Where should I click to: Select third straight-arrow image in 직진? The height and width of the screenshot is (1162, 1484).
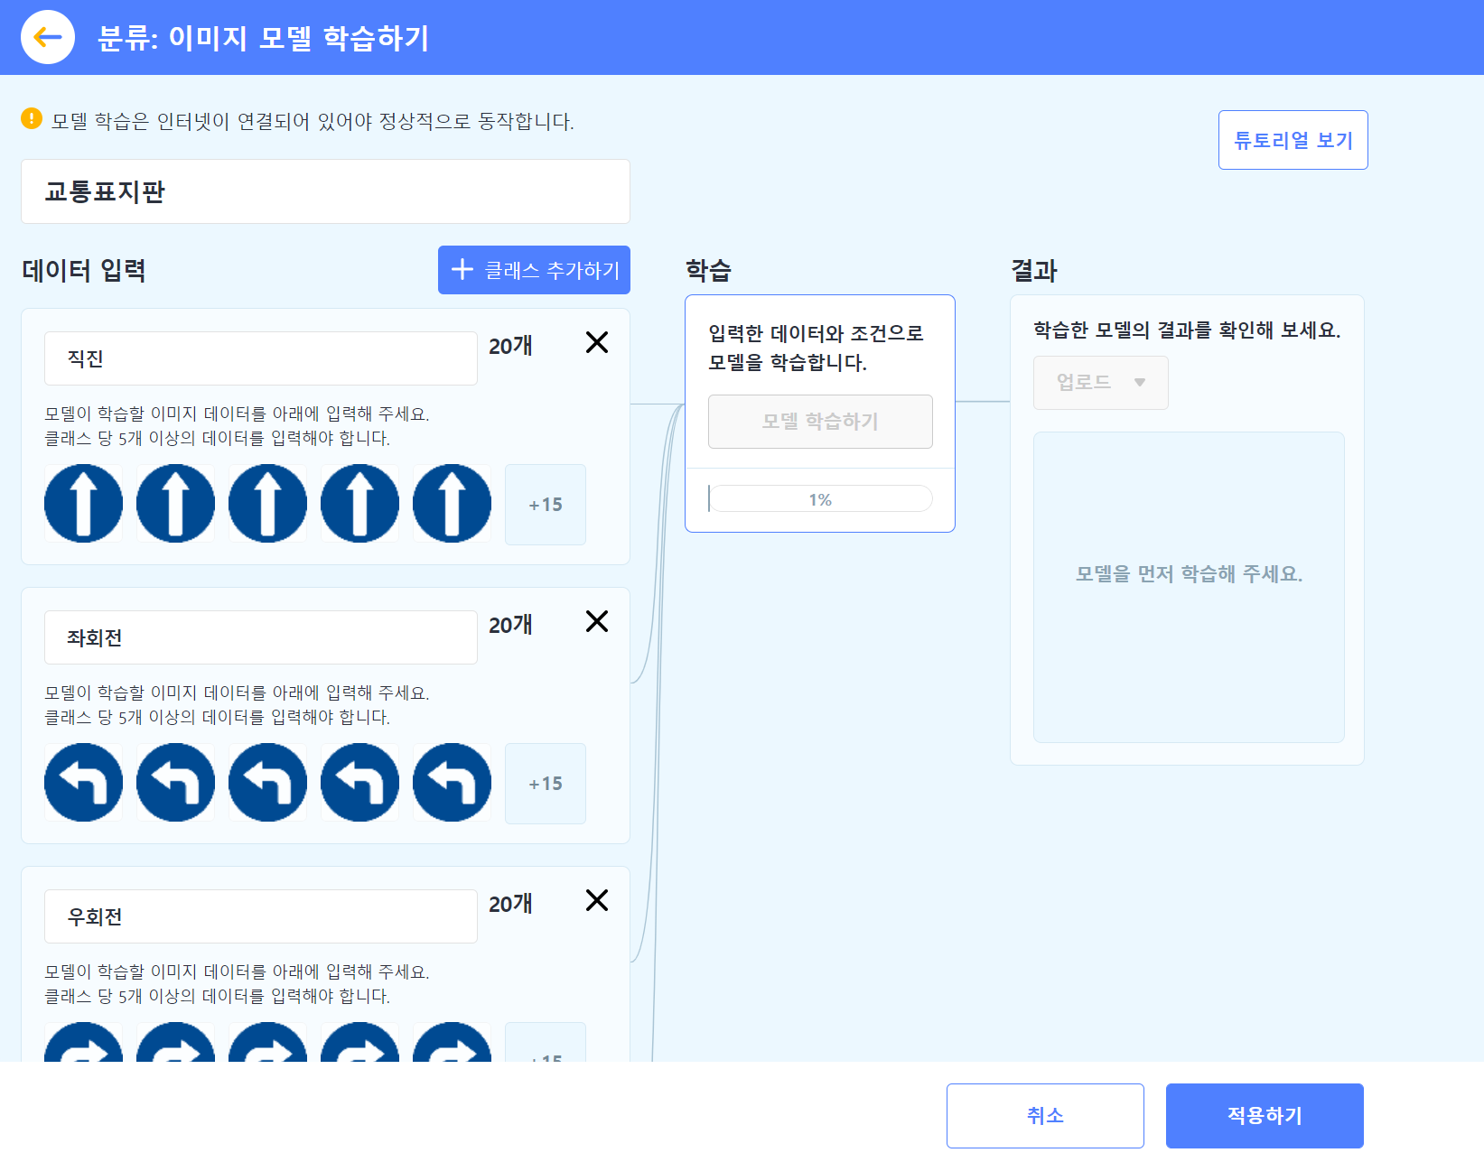click(x=268, y=504)
